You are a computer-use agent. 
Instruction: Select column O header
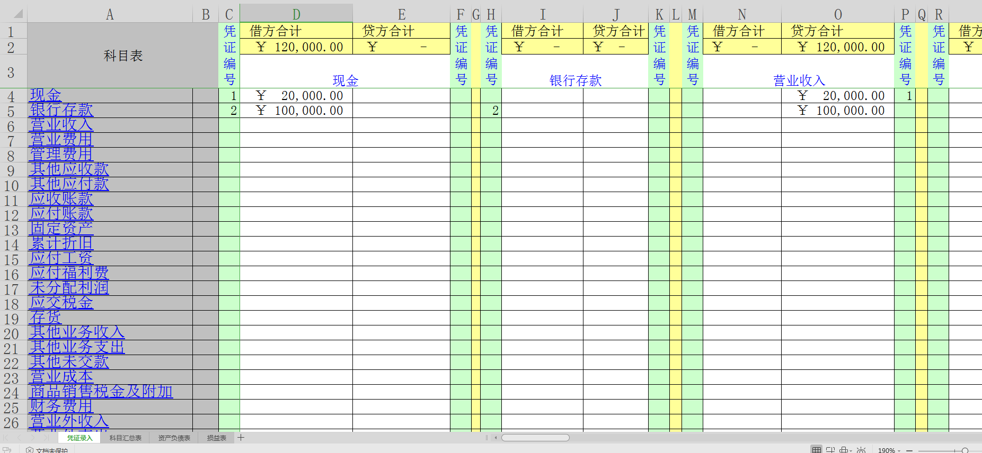pos(837,14)
